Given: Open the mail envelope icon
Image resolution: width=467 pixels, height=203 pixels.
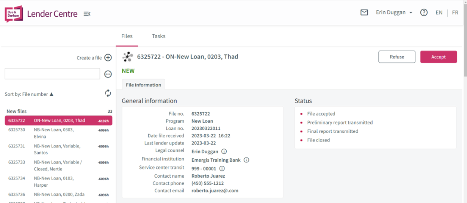Looking at the screenshot, I should click(364, 13).
